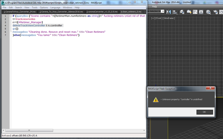Expand the Named Selection Sets dropdown arrow
This screenshot has width=223, height=139.
click(163, 11)
